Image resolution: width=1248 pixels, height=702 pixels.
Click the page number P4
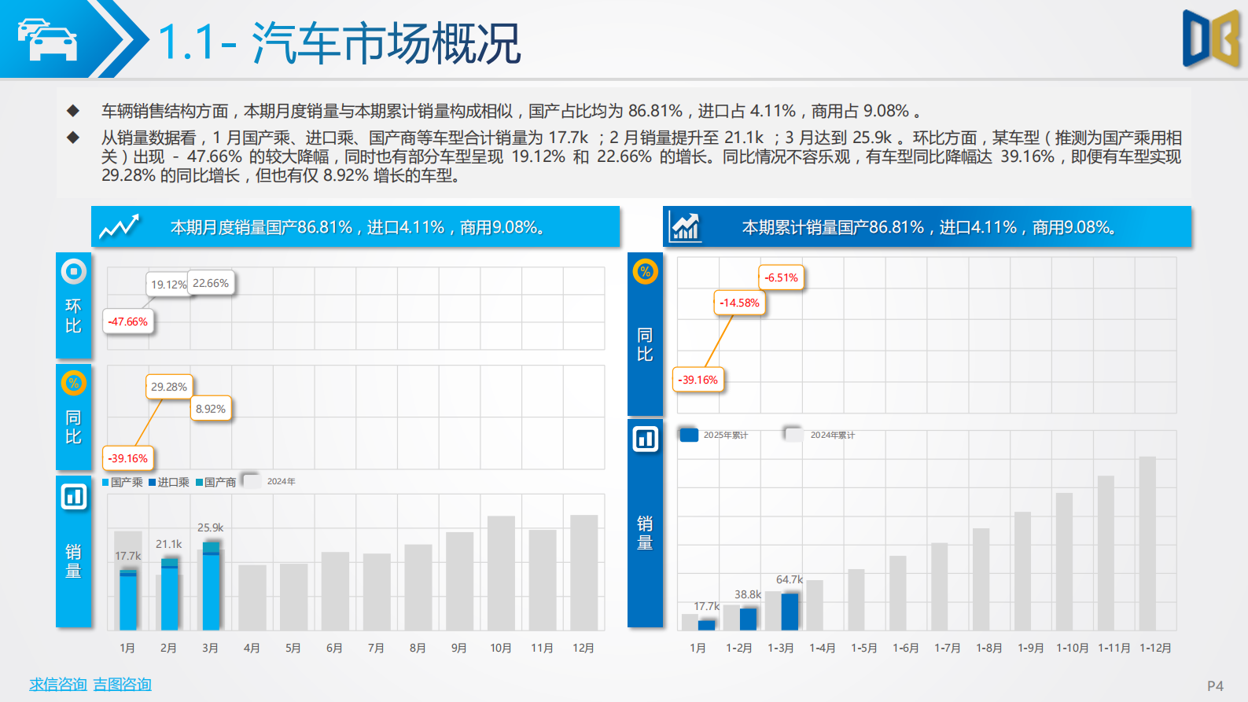(x=1215, y=686)
